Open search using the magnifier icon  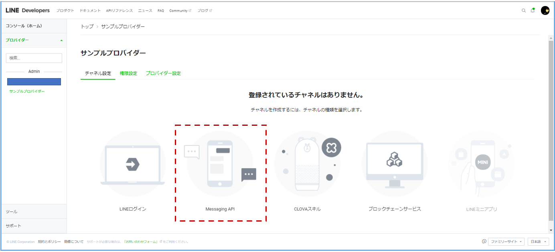pos(524,10)
